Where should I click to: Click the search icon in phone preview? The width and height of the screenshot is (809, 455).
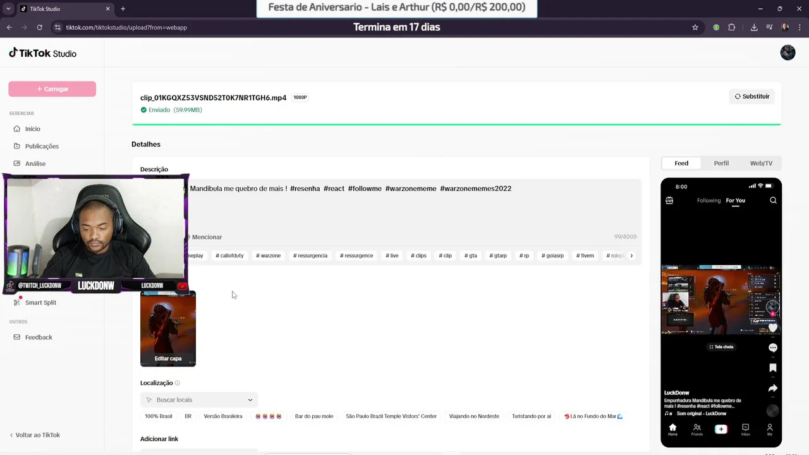point(773,200)
